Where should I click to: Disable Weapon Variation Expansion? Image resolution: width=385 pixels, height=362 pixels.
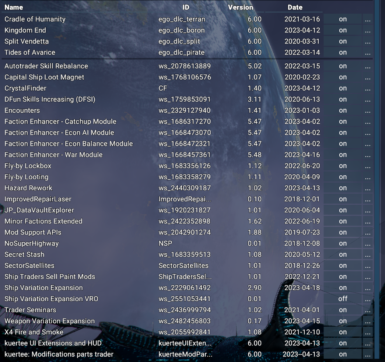[x=343, y=321]
